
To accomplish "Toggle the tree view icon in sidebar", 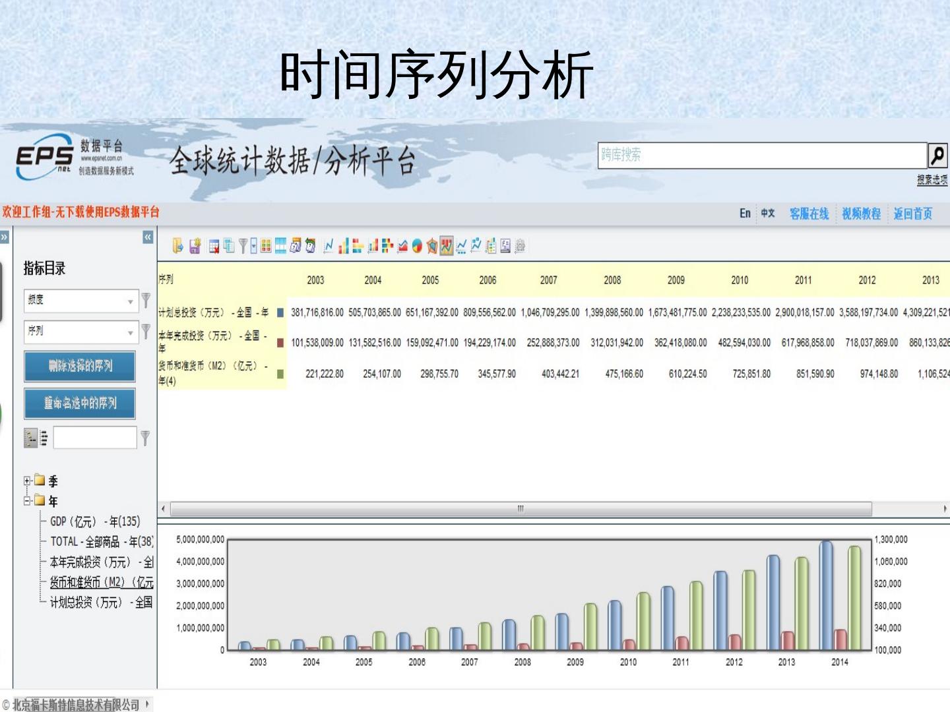I will point(30,437).
